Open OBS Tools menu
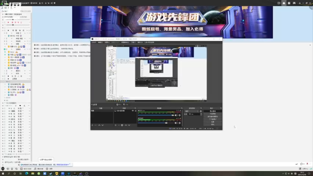The width and height of the screenshot is (313, 176). pos(133,42)
